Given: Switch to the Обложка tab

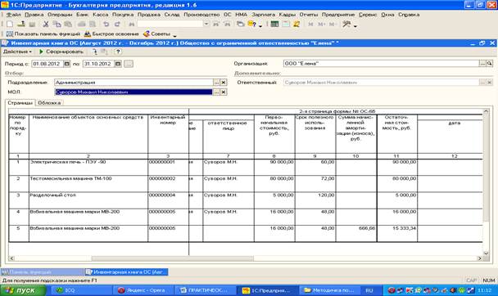Looking at the screenshot, I should pyautogui.click(x=49, y=103).
